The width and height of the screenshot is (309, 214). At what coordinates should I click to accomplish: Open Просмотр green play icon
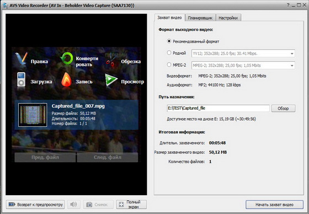pyautogui.click(x=111, y=80)
